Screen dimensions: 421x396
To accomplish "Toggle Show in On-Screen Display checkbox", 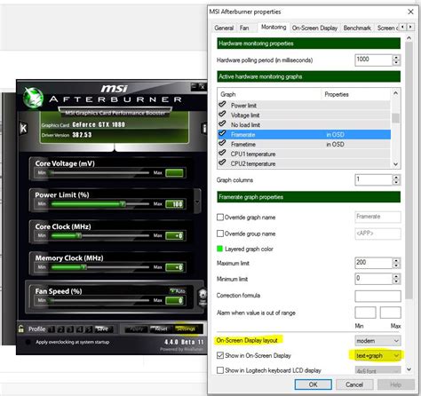I will 220,355.
